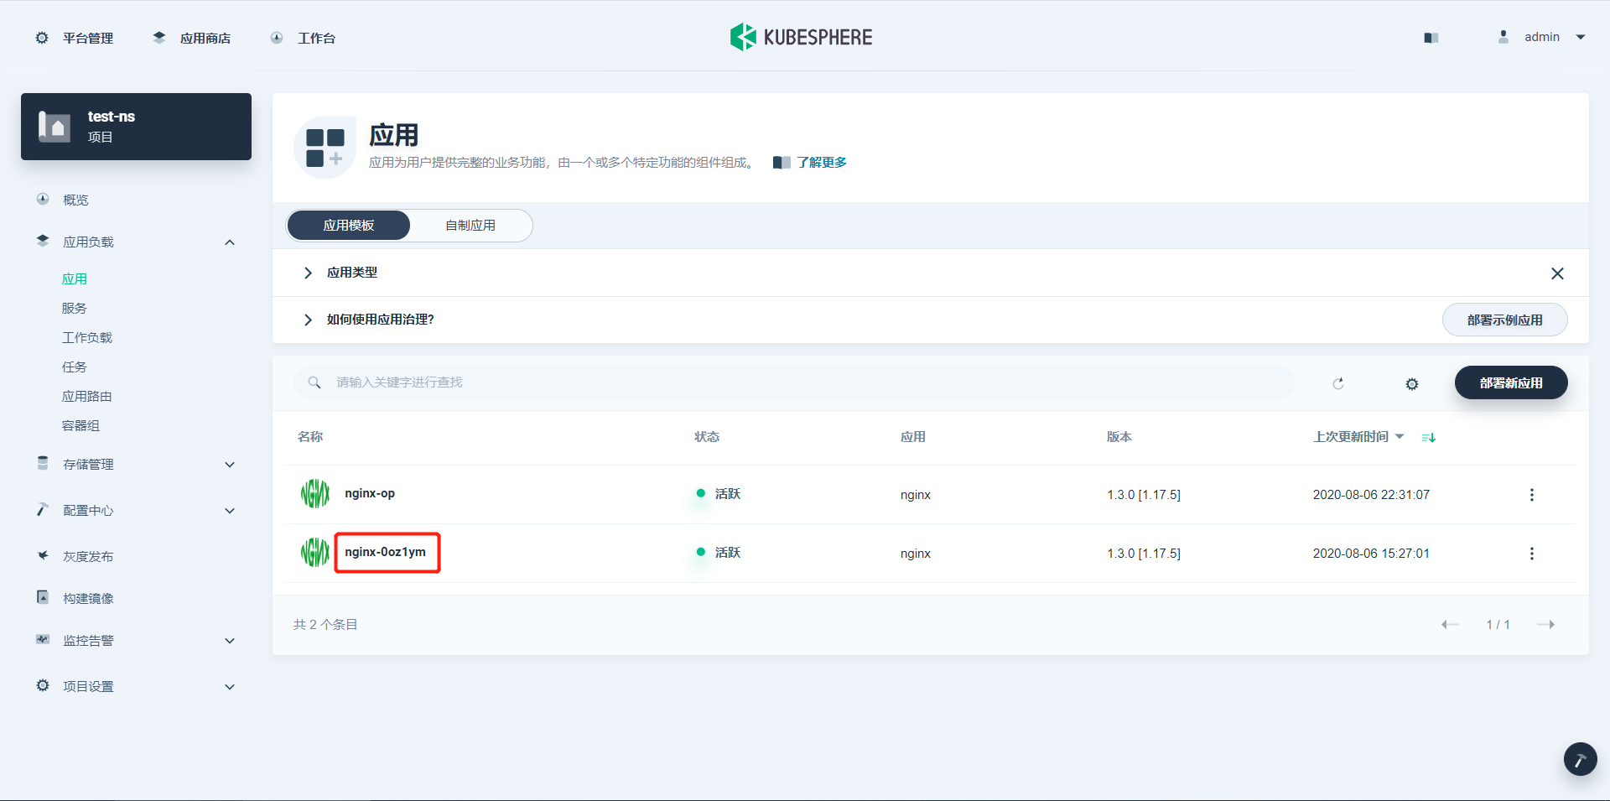This screenshot has width=1610, height=801.
Task: Open the list settings gear icon
Action: click(1410, 383)
